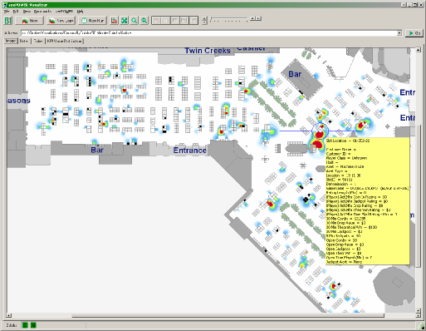The width and height of the screenshot is (426, 331).
Task: Click the BI logo toolbar icon
Action: [x=8, y=21]
